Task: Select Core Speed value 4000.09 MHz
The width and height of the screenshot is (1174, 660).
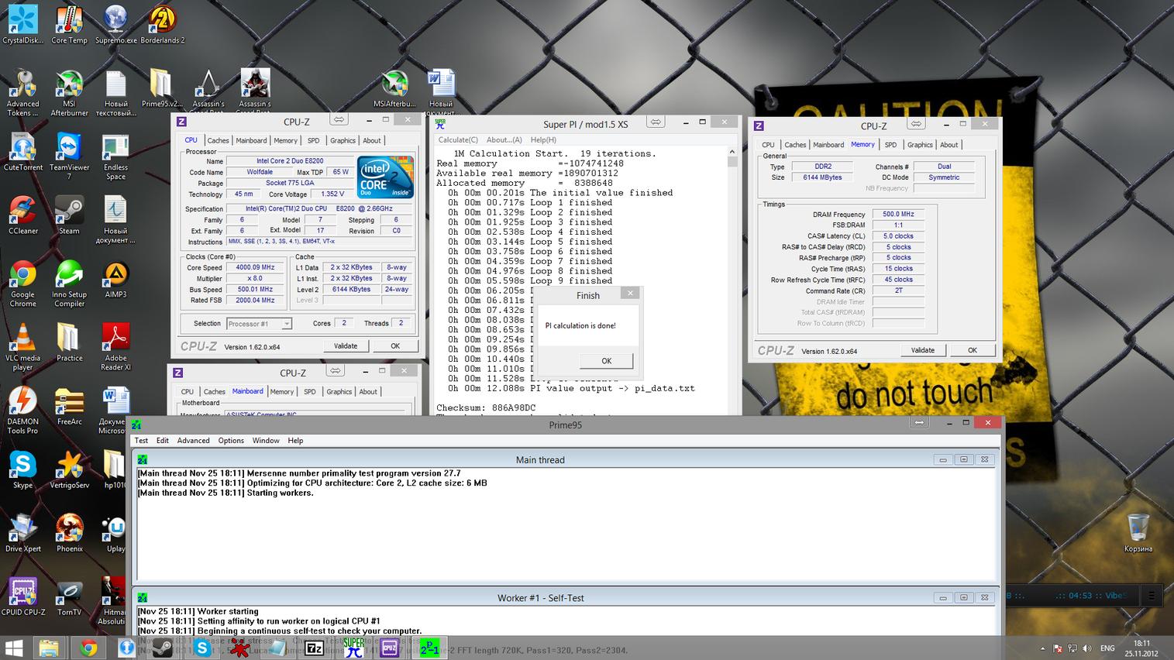Action: click(256, 267)
